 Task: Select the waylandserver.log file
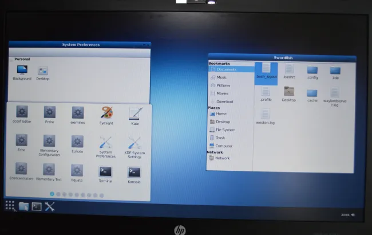coord(335,97)
